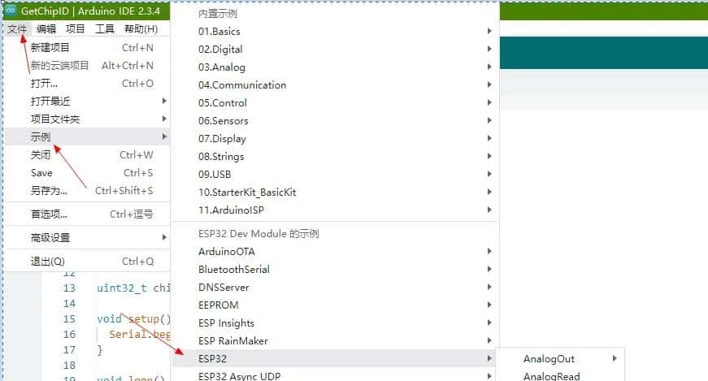
Task: Open 10.StarterKit_BasicKit submenu
Action: coord(336,192)
